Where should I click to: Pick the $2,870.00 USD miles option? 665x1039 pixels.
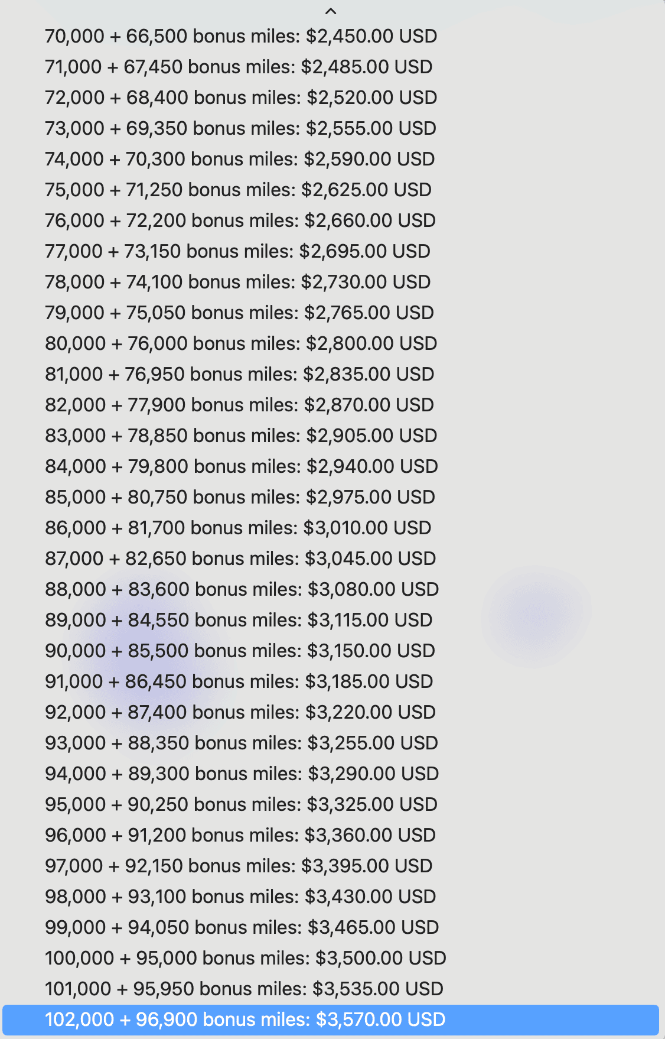point(331,405)
